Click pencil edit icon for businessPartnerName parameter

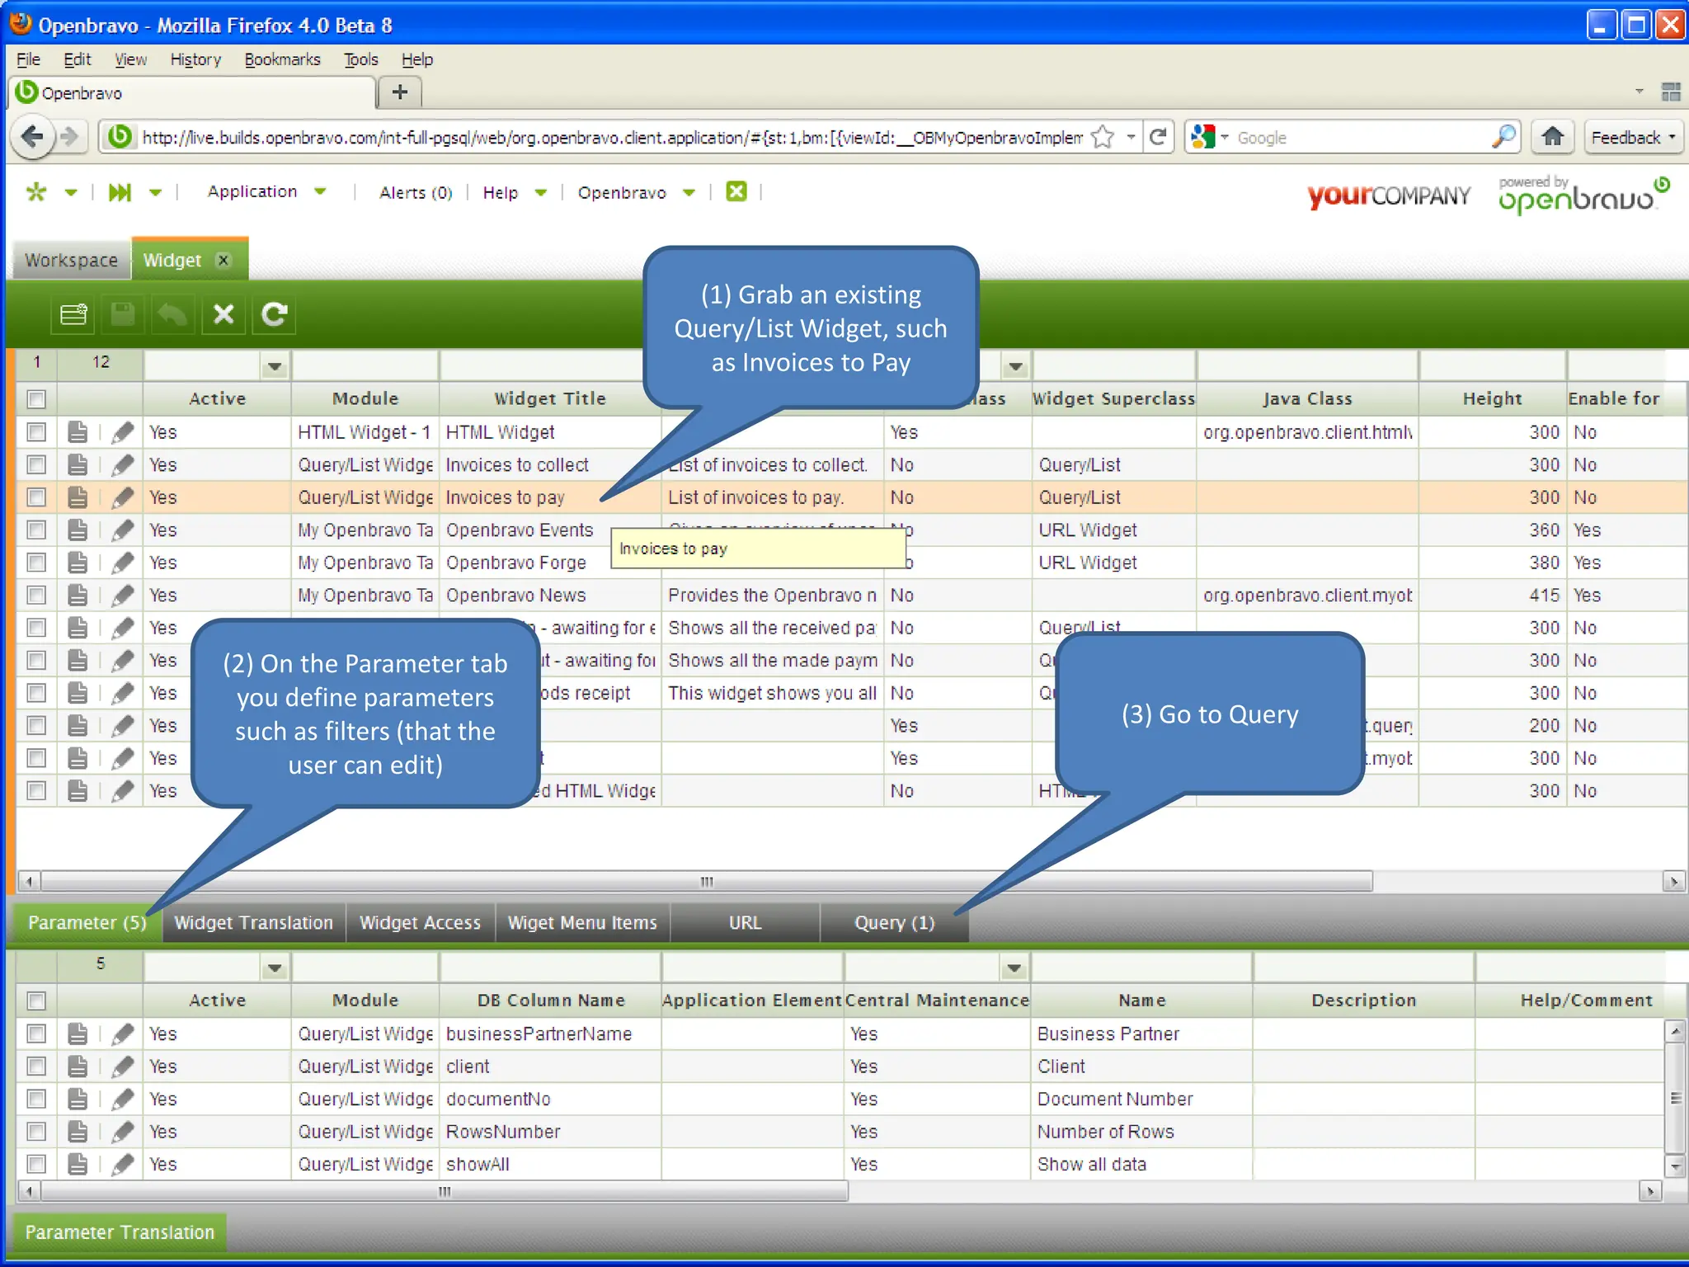[123, 1034]
